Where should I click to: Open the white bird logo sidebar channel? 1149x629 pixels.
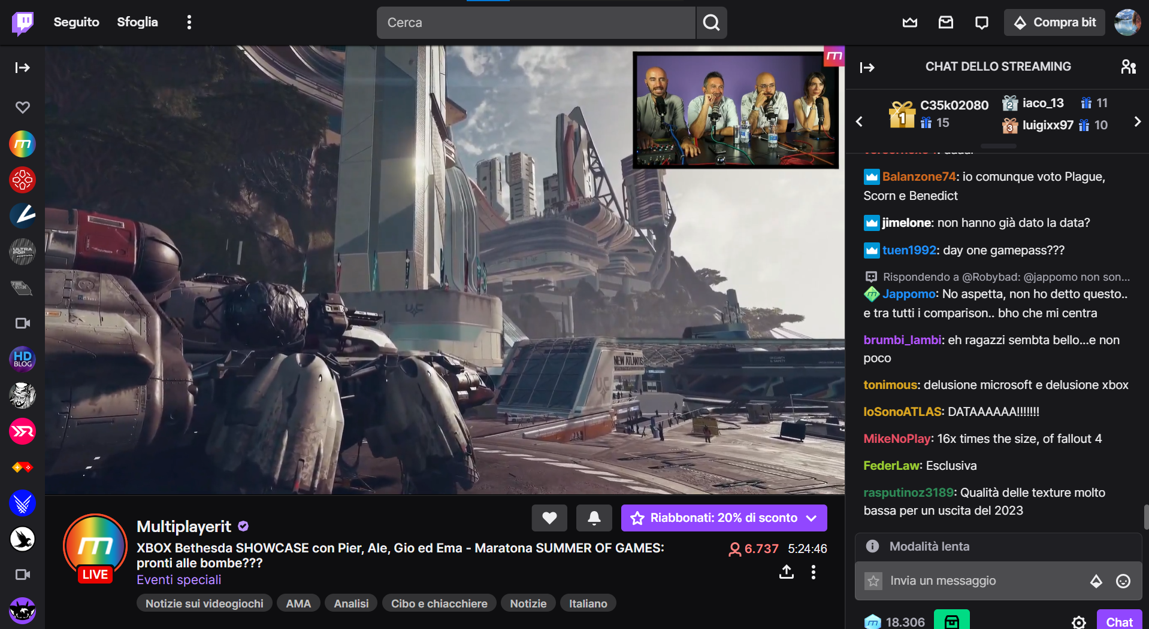23,539
